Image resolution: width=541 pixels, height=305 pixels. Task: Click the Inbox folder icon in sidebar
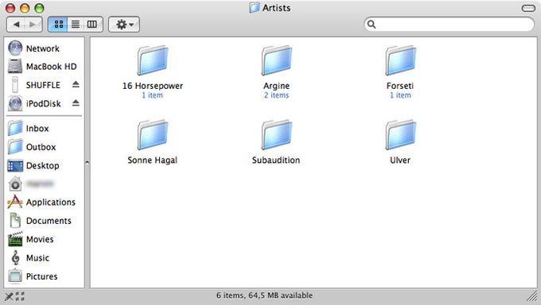coord(15,128)
